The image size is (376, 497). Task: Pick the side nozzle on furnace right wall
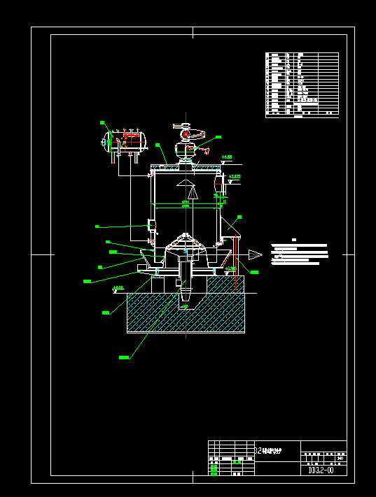[x=221, y=184]
